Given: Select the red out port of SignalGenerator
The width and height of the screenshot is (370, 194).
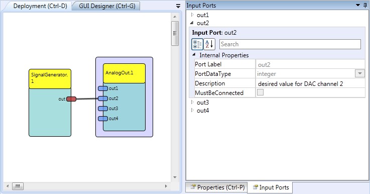Looking at the screenshot, I should point(71,99).
